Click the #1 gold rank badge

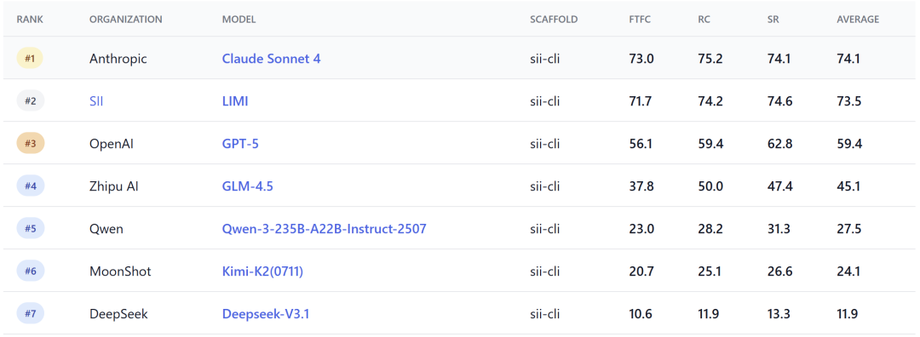pos(30,59)
